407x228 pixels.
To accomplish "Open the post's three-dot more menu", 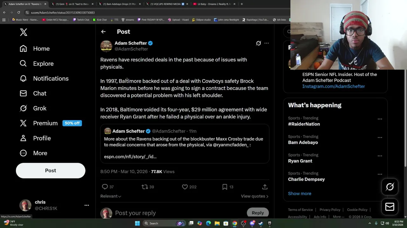I will point(266,43).
